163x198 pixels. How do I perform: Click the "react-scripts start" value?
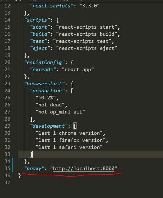[86, 27]
